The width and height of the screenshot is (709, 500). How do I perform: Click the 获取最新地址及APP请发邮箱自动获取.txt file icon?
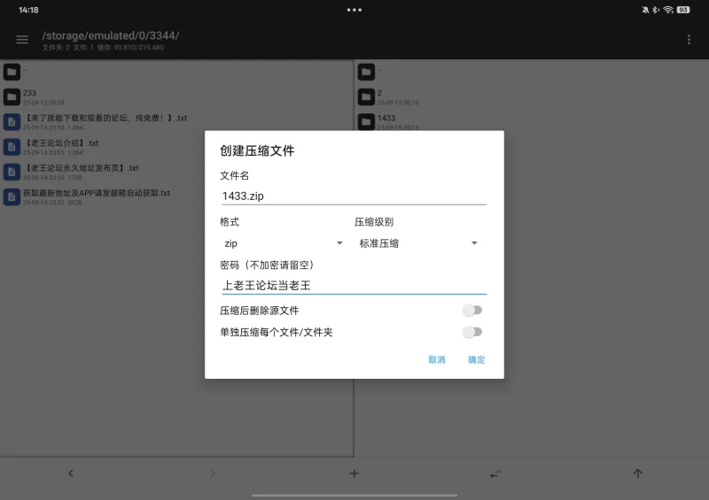click(x=12, y=197)
